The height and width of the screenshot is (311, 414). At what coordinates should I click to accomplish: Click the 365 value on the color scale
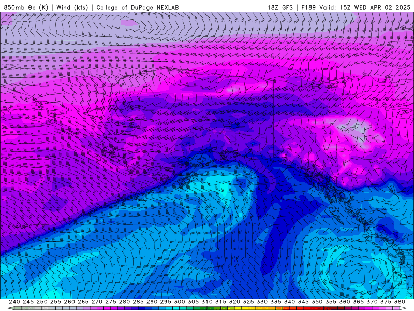coord(358,302)
